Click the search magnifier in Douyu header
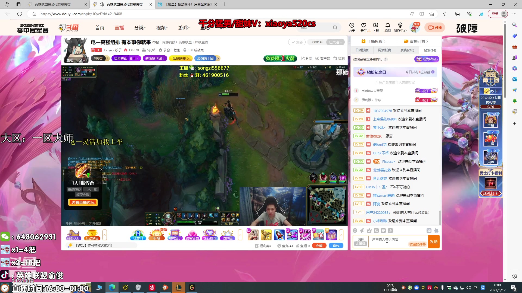Viewport: 522px width, 293px height. pos(335,27)
